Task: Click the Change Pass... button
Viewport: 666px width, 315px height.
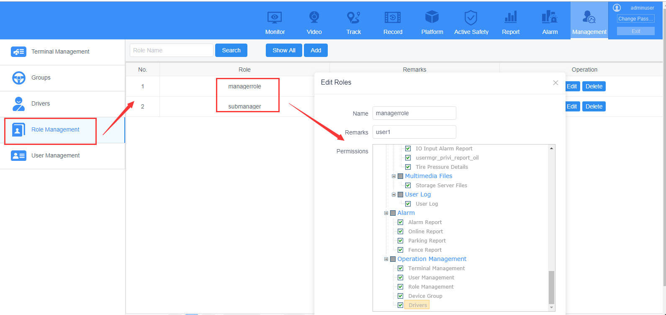Action: 635,18
